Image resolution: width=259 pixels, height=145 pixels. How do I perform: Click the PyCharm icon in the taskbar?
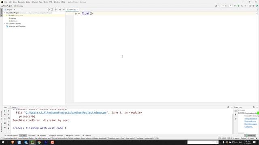click(x=32, y=142)
